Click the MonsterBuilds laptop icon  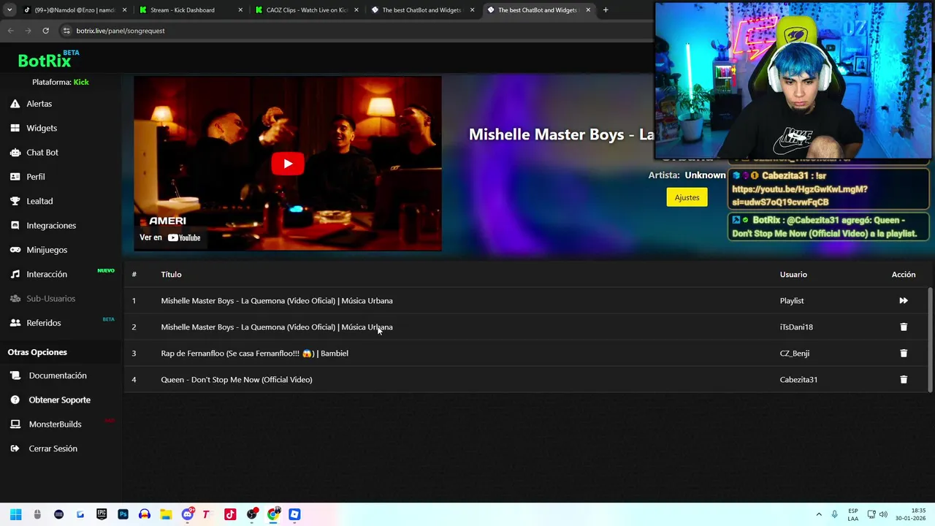click(x=15, y=424)
